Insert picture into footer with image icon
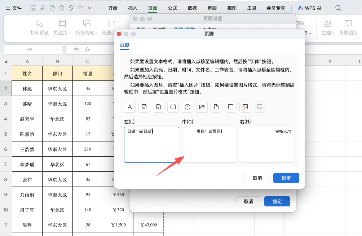362x236 pixels. pyautogui.click(x=245, y=107)
